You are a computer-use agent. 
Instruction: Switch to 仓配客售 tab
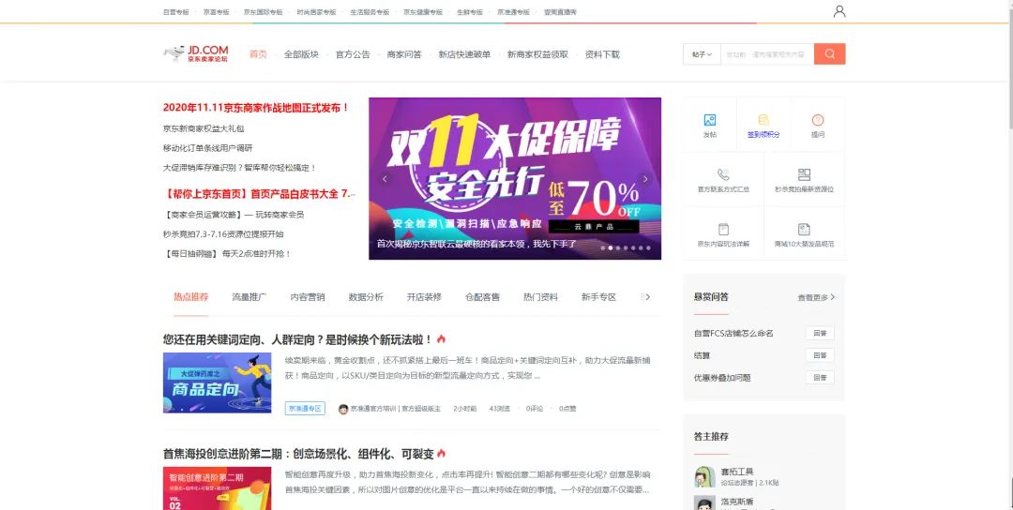point(483,297)
